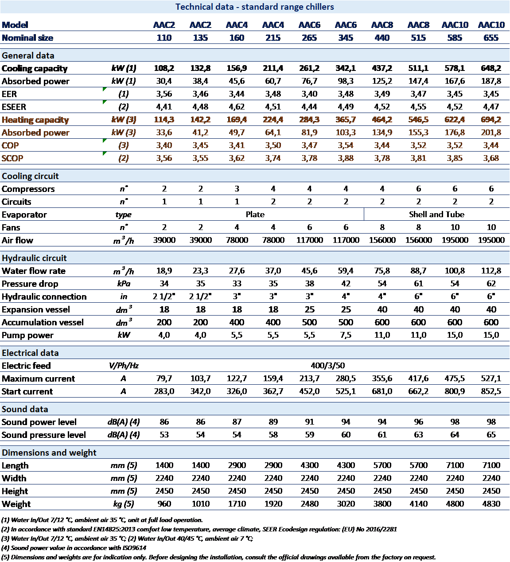
Task: Click the heating capacity value 694,2
Action: [x=491, y=120]
